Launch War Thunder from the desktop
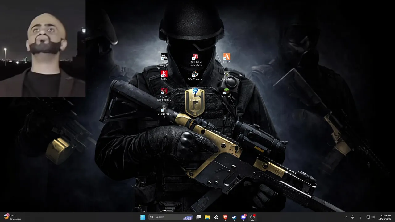The height and width of the screenshot is (222, 395). coord(195,76)
